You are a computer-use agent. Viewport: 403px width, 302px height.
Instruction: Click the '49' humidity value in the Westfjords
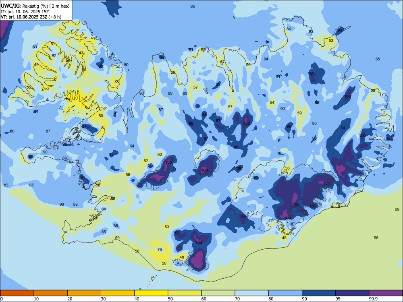tap(36, 65)
